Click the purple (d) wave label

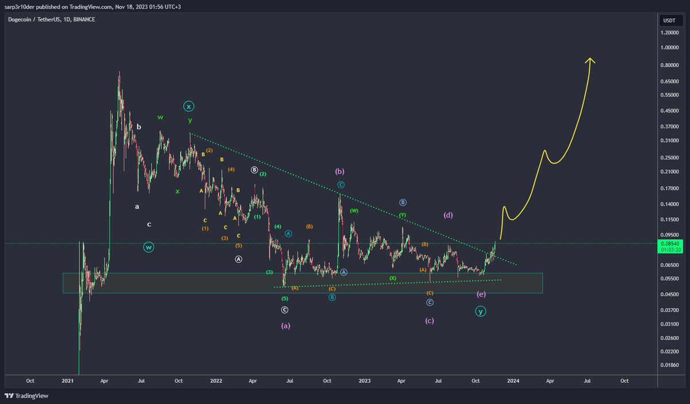[448, 215]
